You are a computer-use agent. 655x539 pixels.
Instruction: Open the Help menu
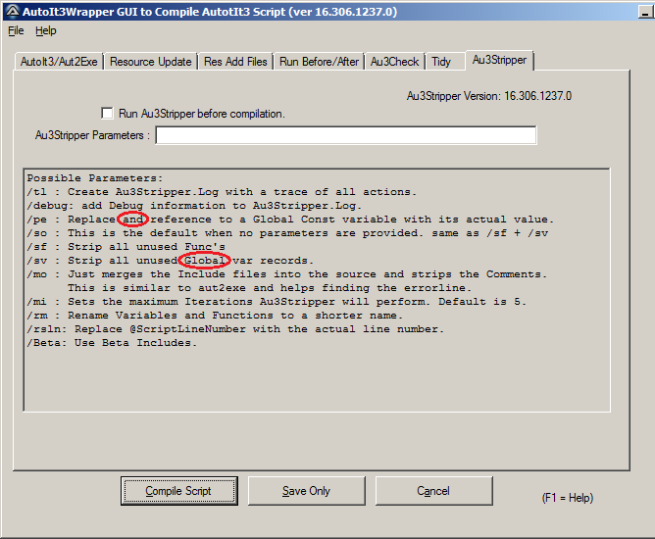[x=46, y=30]
